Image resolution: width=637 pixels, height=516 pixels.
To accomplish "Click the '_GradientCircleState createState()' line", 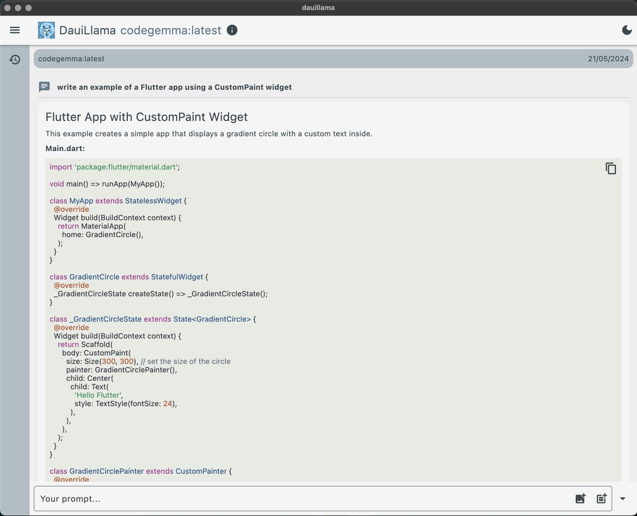I will pyautogui.click(x=161, y=294).
